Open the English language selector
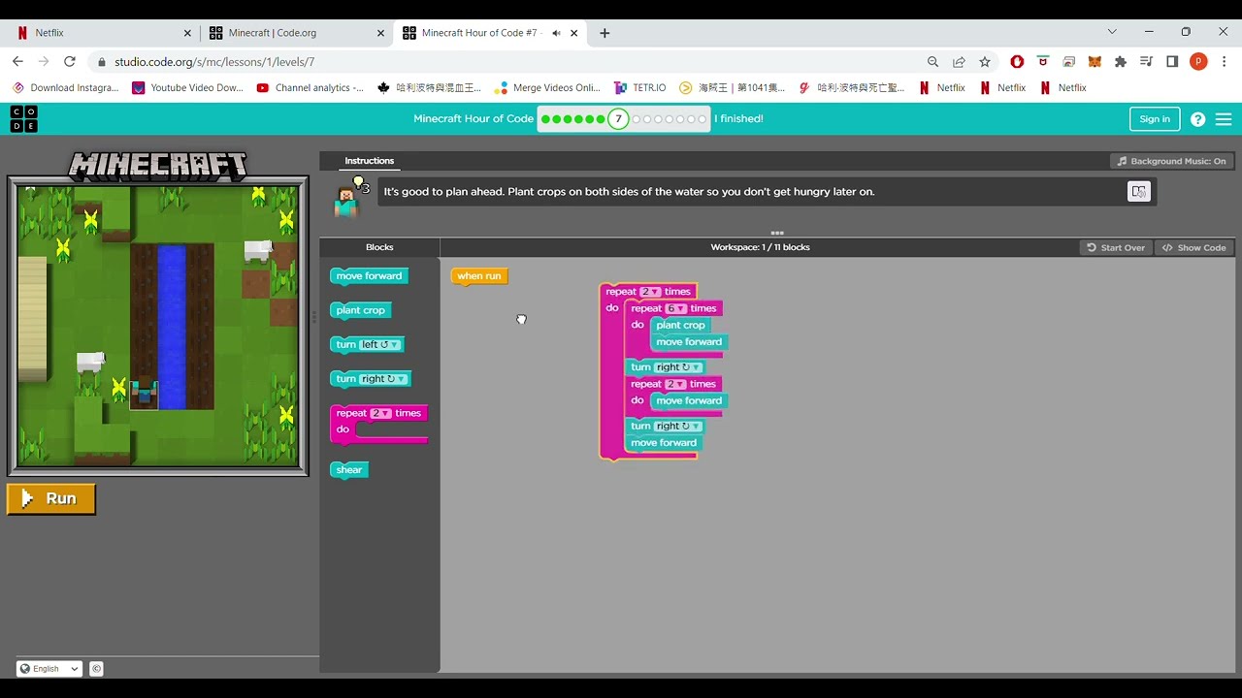The height and width of the screenshot is (698, 1242). pos(49,669)
